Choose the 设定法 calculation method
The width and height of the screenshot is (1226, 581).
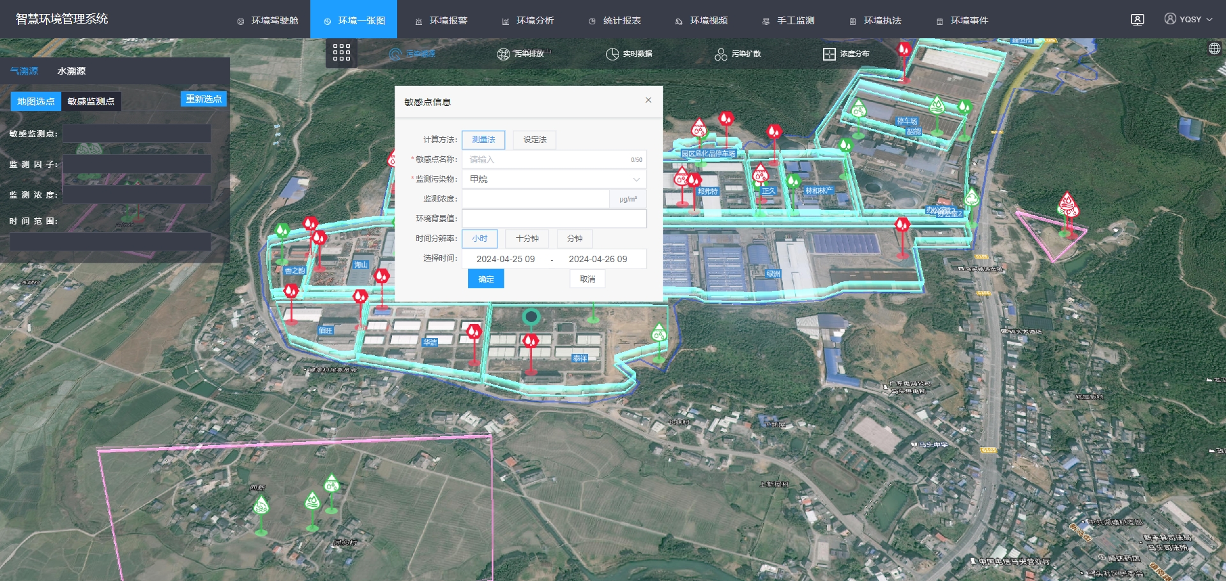[x=534, y=140]
